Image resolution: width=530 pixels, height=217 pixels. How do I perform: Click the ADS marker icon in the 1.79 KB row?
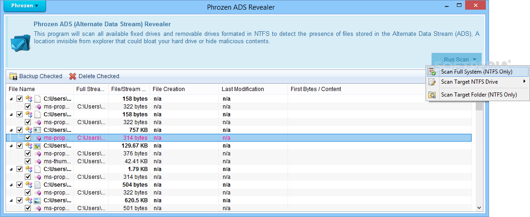coord(29,169)
